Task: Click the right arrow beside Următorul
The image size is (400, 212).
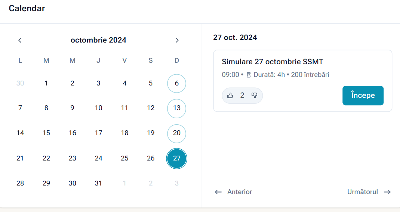Action: point(387,192)
